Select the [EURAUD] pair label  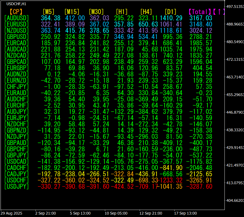click(17, 93)
